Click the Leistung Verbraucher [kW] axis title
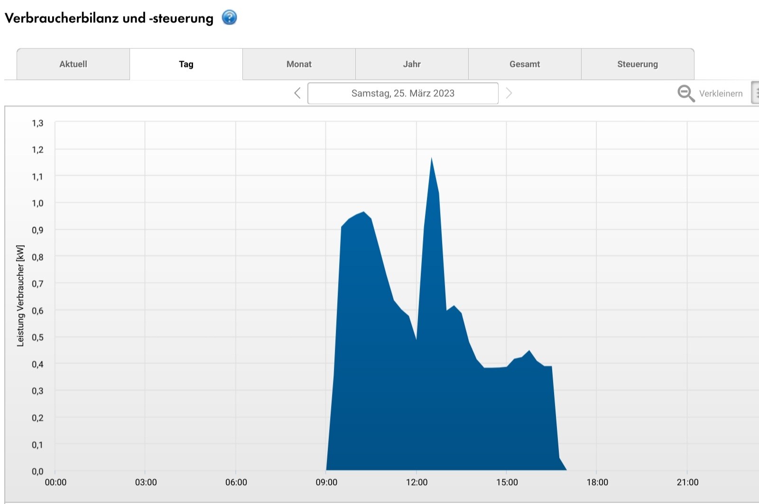 point(20,296)
